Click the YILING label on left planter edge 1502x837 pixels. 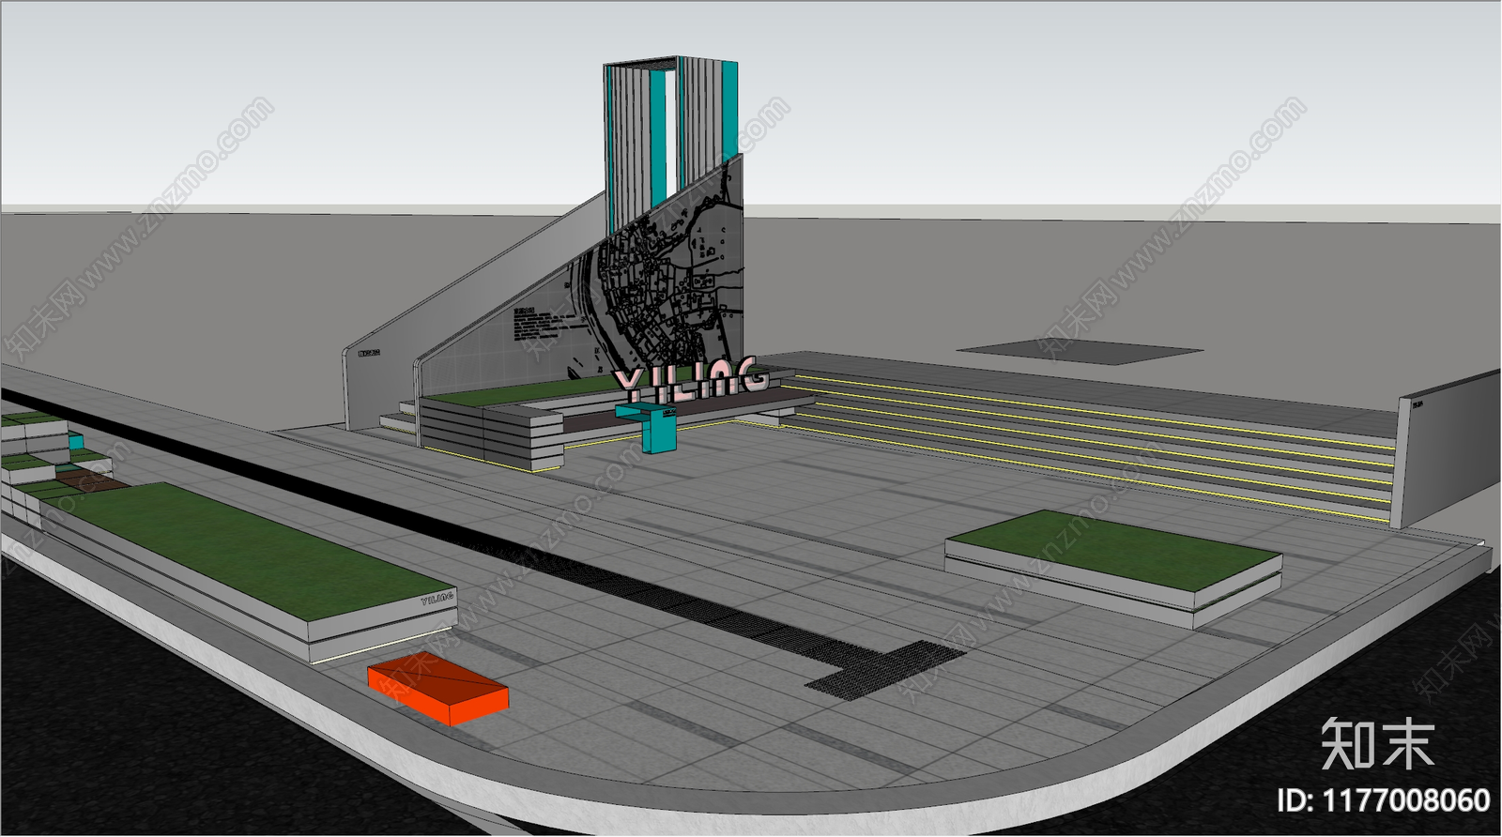[x=437, y=598]
